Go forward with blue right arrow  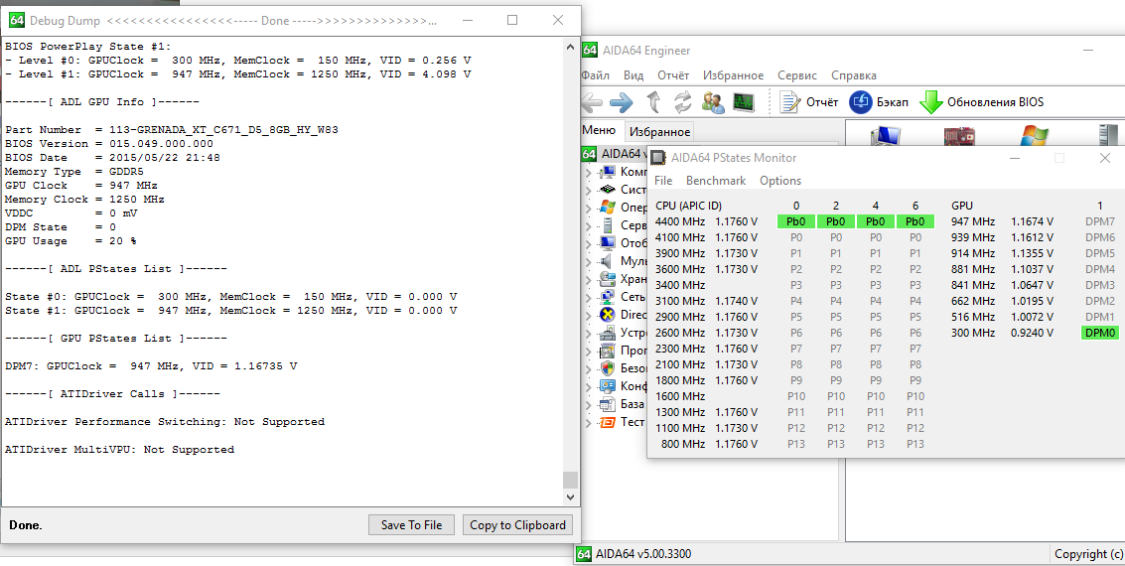click(x=622, y=102)
